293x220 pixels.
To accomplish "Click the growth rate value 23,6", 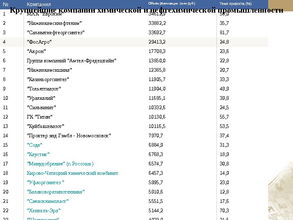I will 224,51.
